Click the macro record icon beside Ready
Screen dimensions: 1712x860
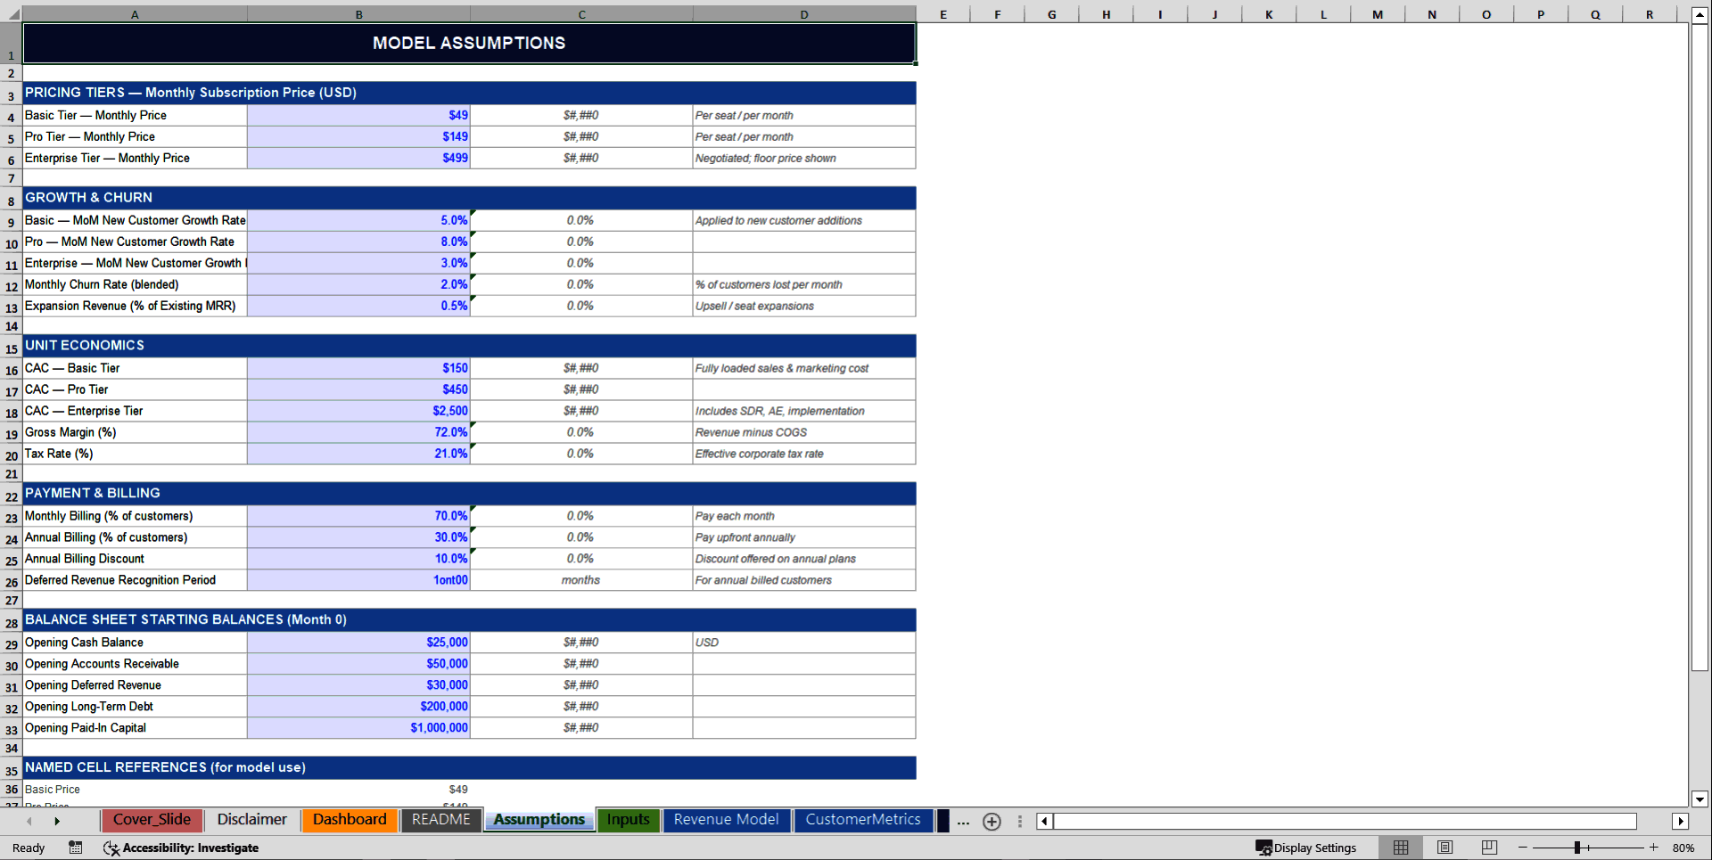coord(75,848)
